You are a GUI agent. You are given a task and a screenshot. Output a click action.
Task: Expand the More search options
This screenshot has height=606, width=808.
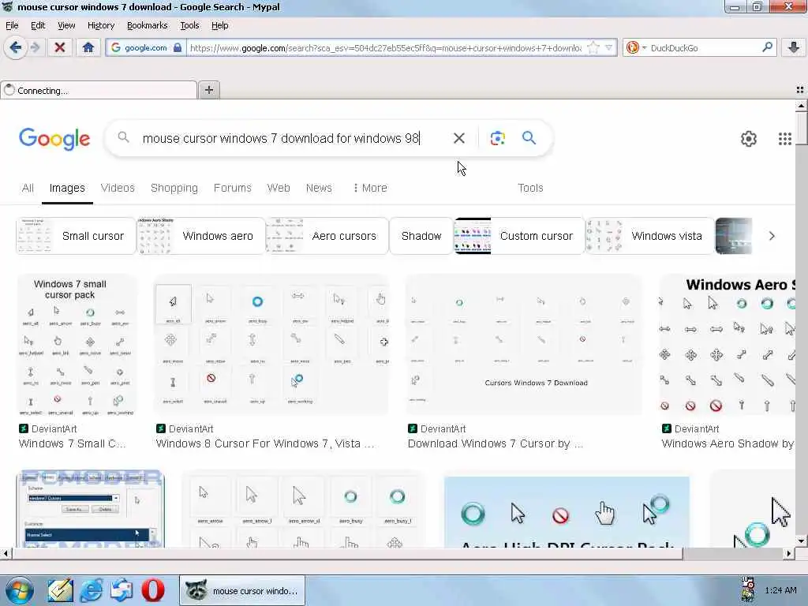tap(370, 188)
